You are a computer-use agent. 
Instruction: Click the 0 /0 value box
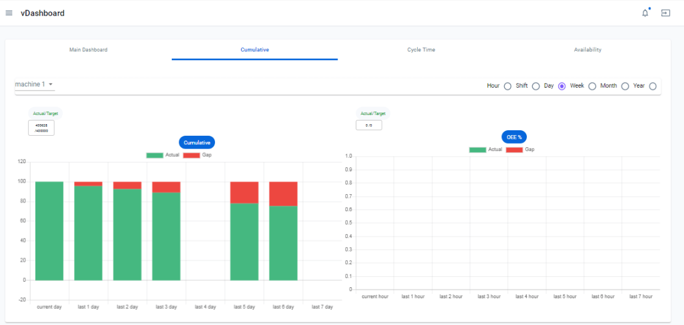tap(369, 125)
